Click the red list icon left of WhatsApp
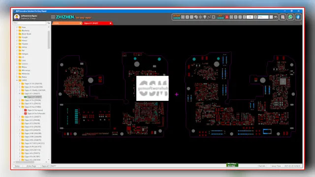The height and width of the screenshot is (177, 315). point(283,17)
